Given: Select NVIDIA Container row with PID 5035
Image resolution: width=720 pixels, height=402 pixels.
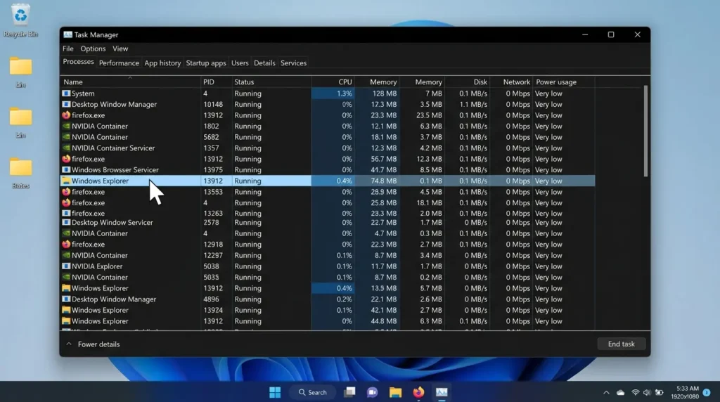Looking at the screenshot, I should pos(328,277).
